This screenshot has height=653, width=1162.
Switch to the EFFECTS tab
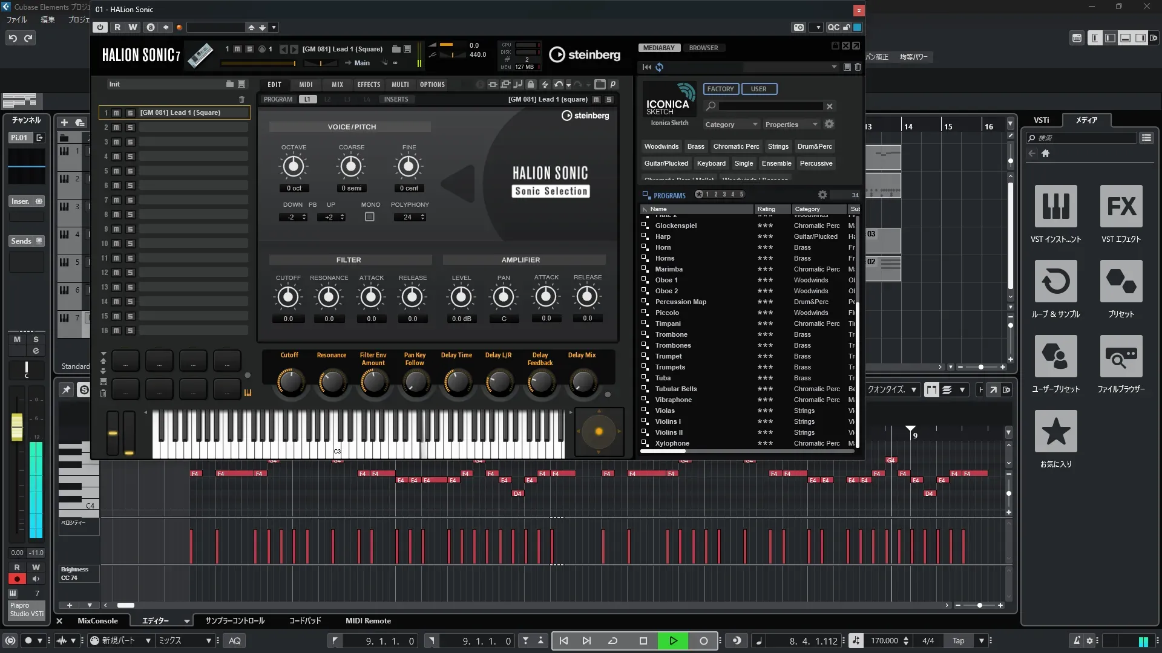(368, 85)
